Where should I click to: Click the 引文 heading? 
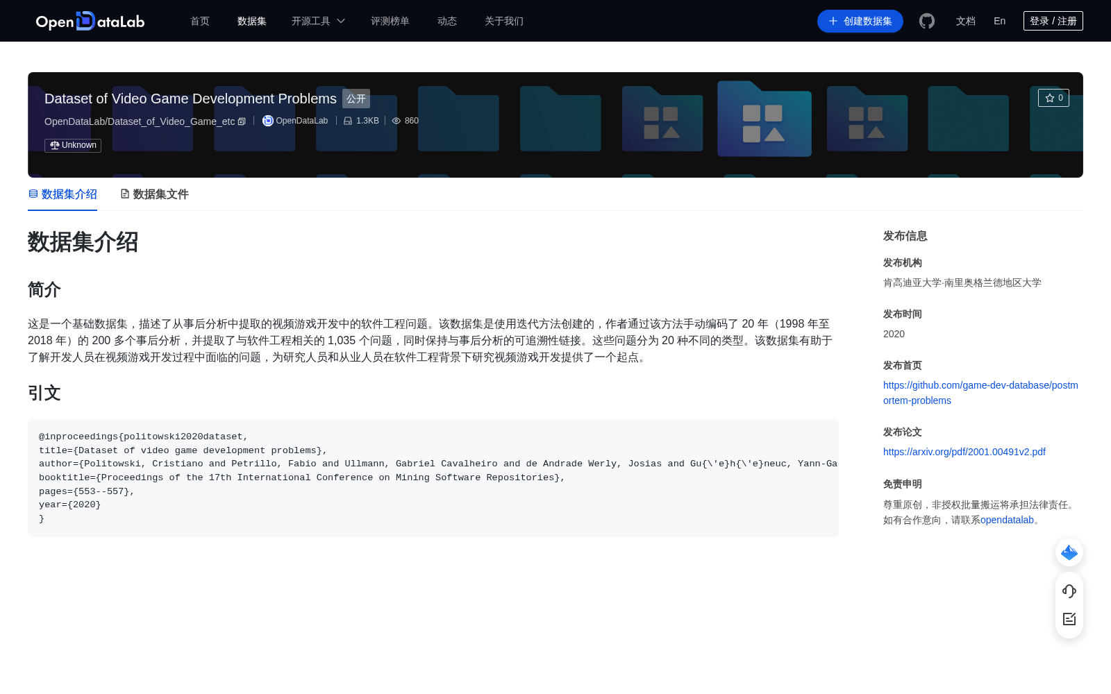pyautogui.click(x=44, y=393)
